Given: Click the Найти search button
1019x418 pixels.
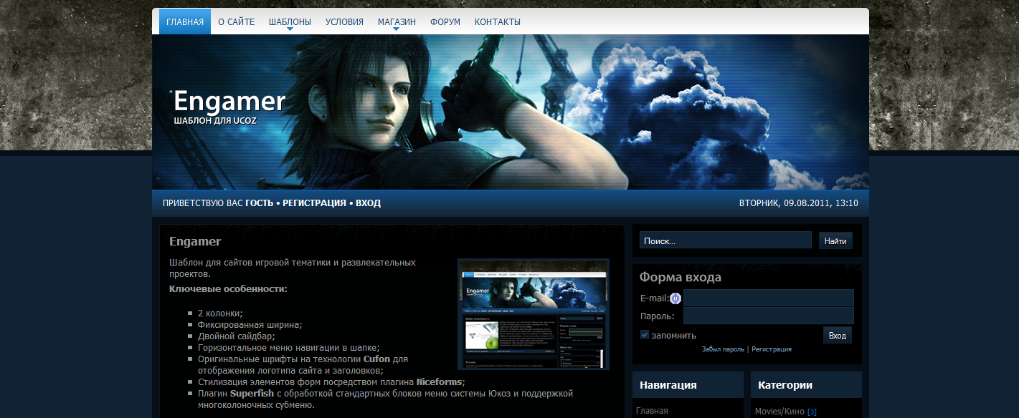Looking at the screenshot, I should tap(835, 241).
